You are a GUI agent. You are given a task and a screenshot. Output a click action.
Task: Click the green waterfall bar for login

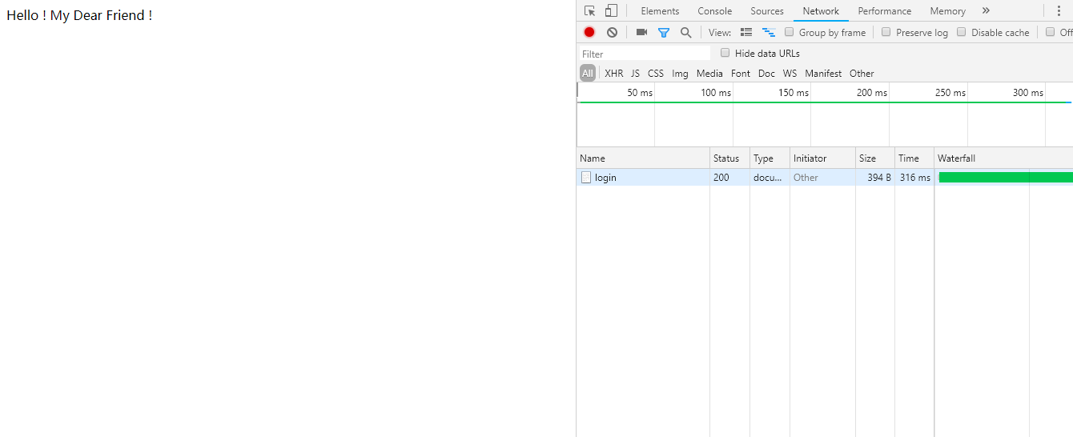pos(1006,178)
